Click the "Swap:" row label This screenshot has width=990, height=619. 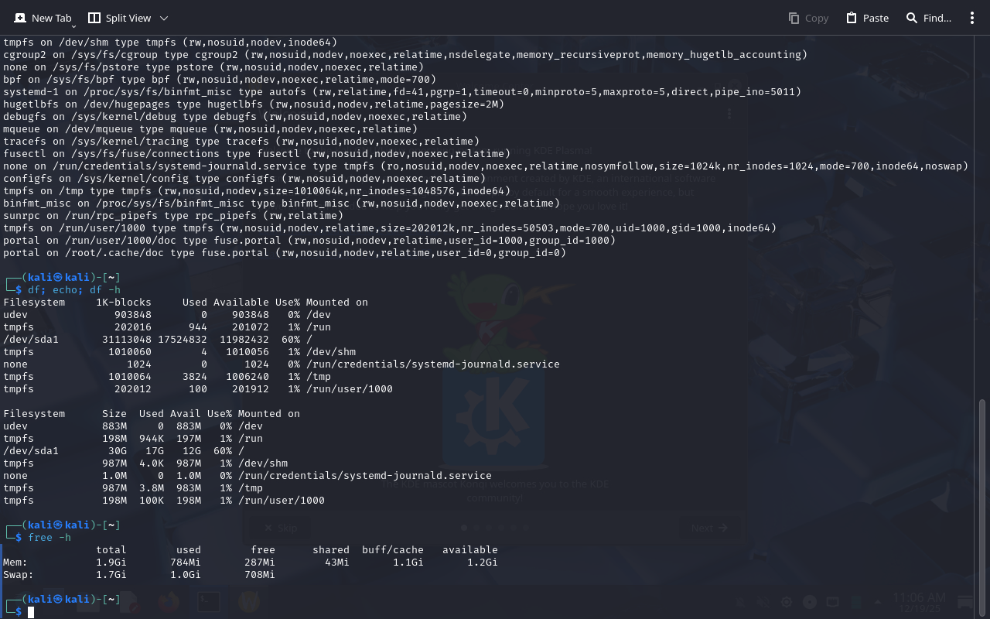pos(19,575)
